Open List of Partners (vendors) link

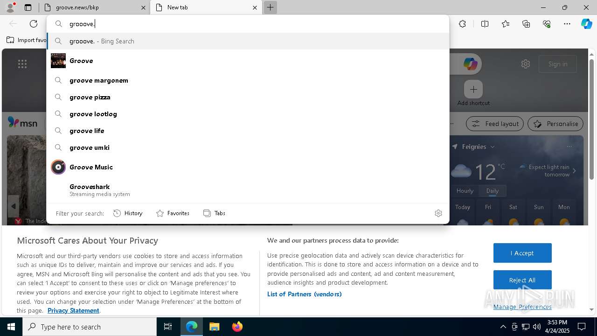click(305, 294)
